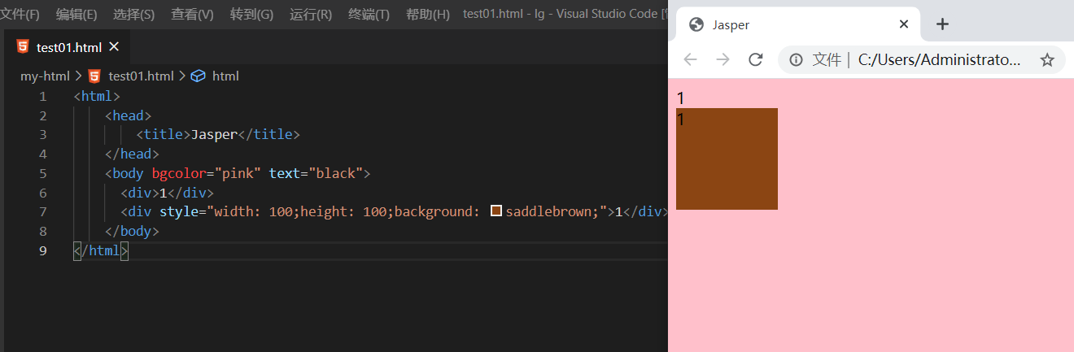Viewport: 1074px width, 352px height.
Task: Open the 终端(T) menu
Action: coord(369,15)
